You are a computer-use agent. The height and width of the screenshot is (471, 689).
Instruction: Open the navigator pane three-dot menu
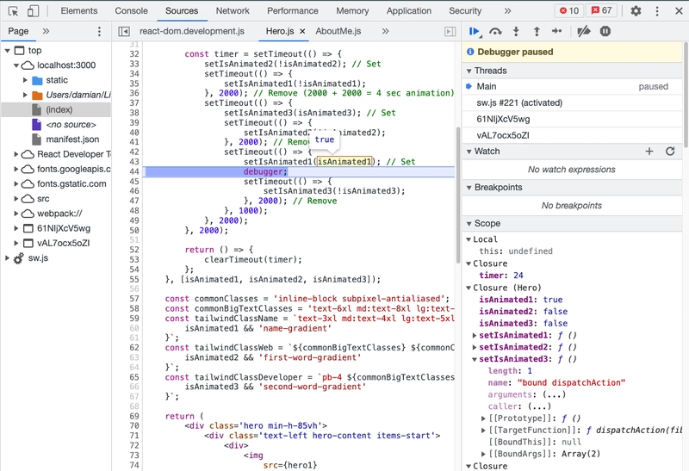(99, 31)
